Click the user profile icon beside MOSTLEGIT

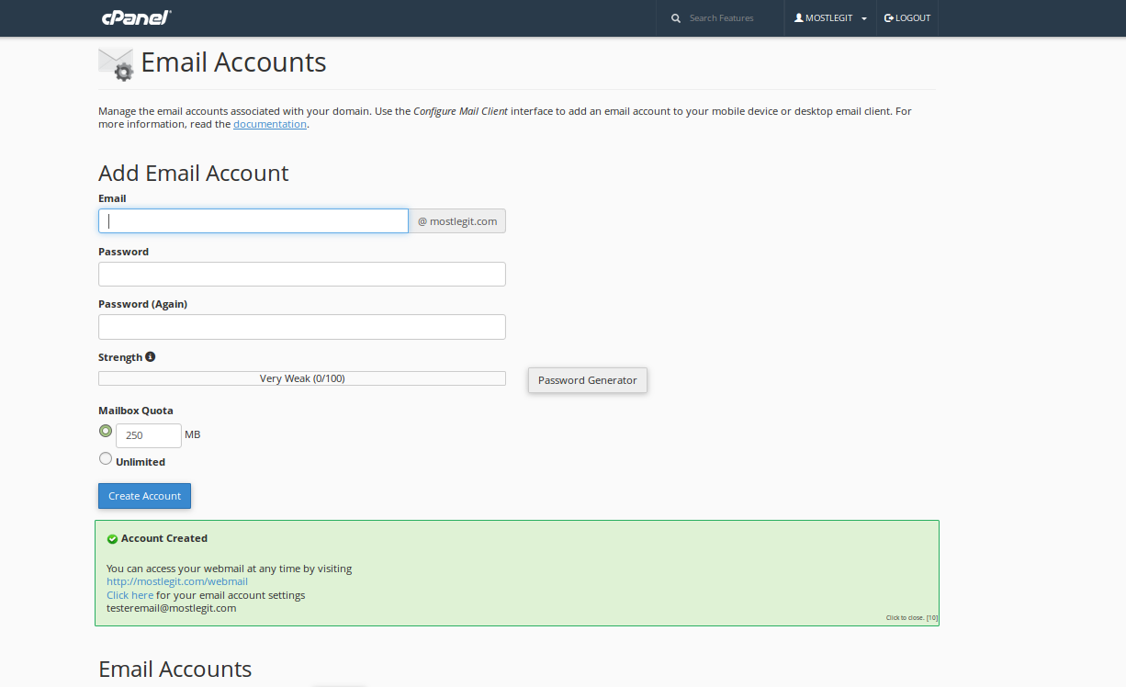pos(798,18)
